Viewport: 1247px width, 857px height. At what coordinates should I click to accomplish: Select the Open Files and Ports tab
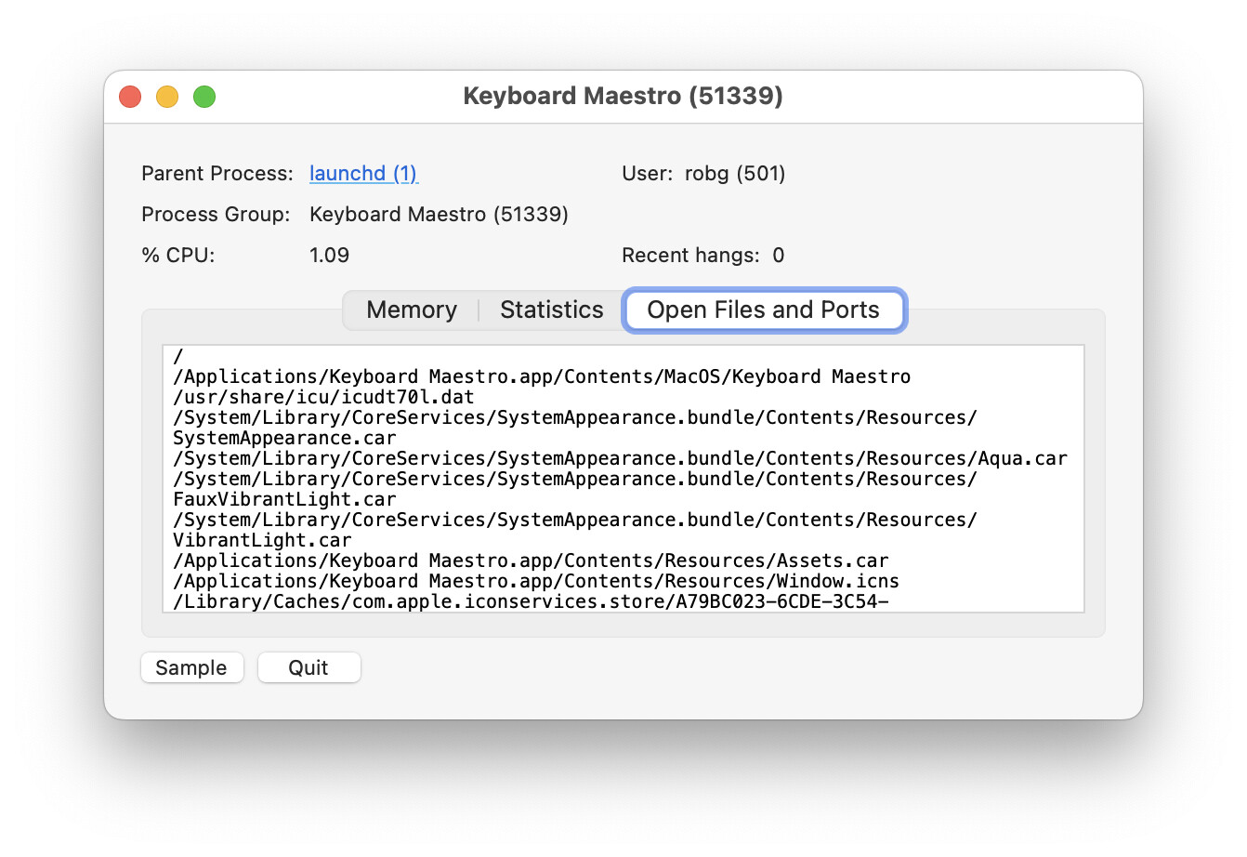click(x=764, y=310)
